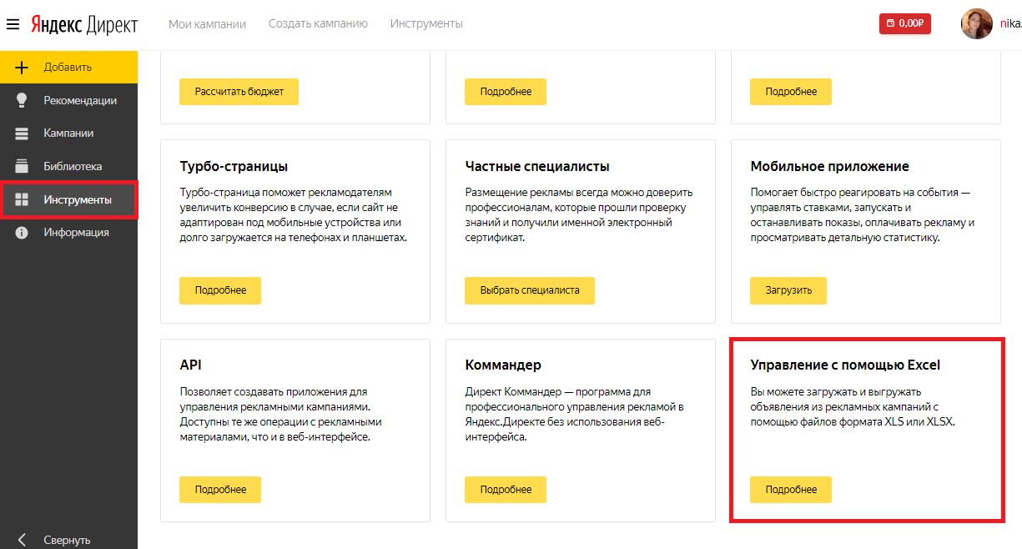Collapse the sidebar with Свернуть arrow

(x=23, y=540)
